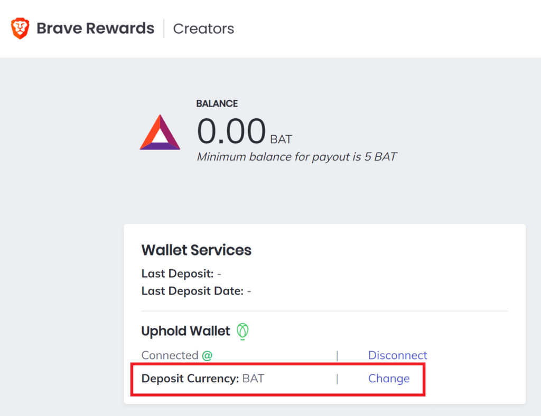Viewport: 541px width, 416px height.
Task: Click the BAT value after Deposit Currency
Action: [253, 379]
